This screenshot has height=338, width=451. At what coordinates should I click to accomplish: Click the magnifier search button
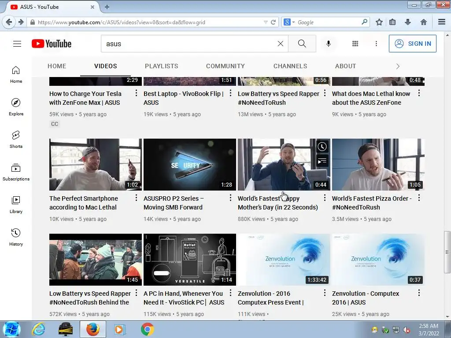(x=302, y=44)
